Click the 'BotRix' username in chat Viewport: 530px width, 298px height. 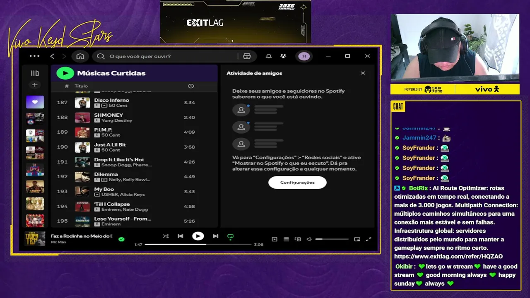coord(418,188)
